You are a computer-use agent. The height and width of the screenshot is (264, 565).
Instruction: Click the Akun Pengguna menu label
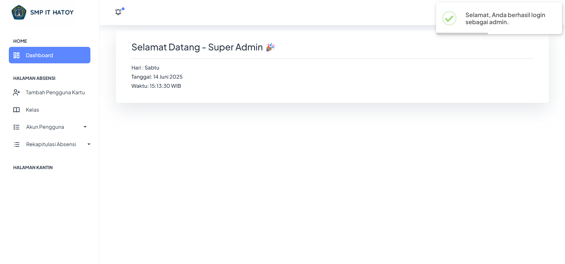45,127
